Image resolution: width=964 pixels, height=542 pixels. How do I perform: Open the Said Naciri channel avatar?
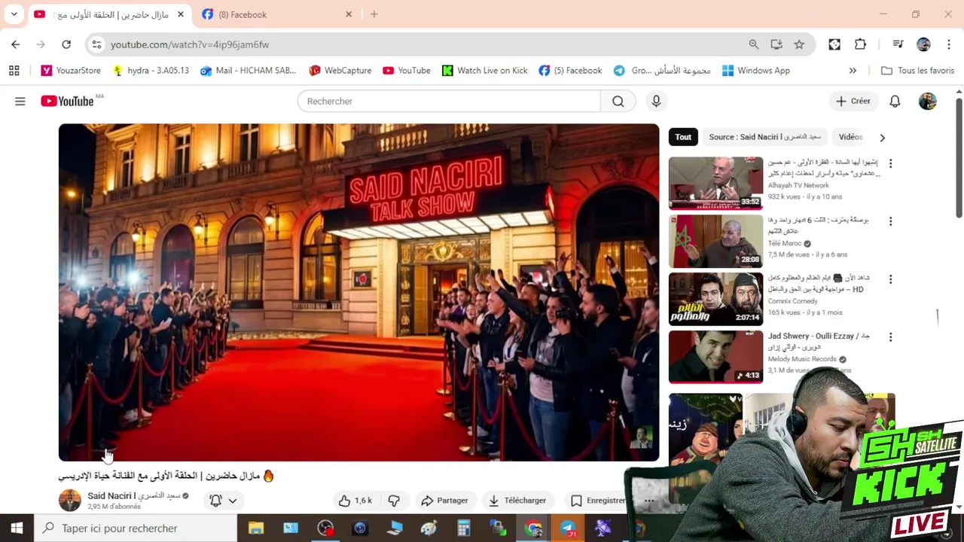click(69, 501)
